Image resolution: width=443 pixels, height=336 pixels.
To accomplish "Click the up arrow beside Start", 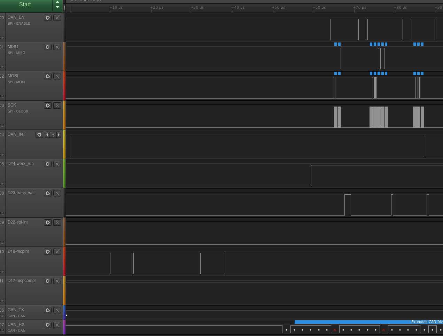I will pos(57,2).
